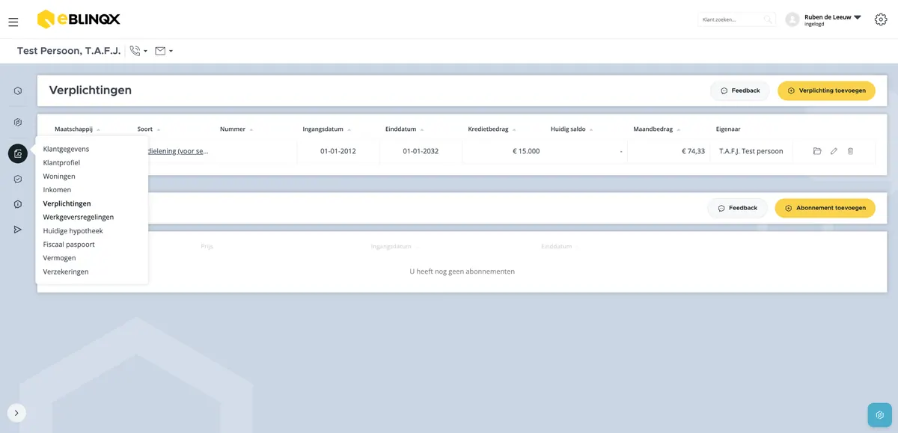
Task: Choose Inkomen in the flyout menu
Action: [57, 190]
